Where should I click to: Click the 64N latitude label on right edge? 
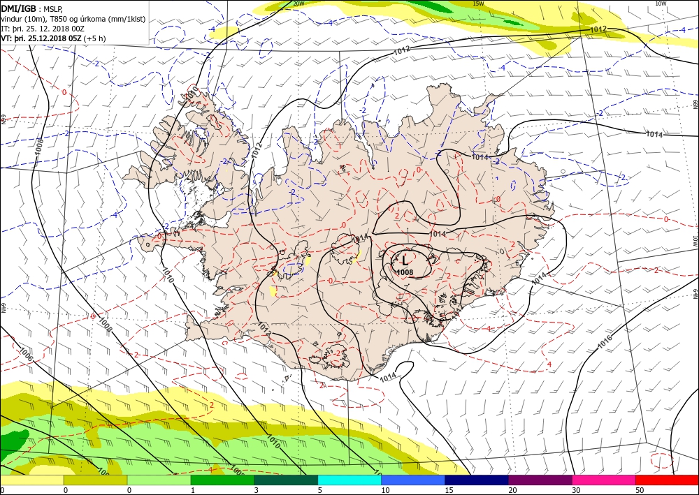coord(696,294)
